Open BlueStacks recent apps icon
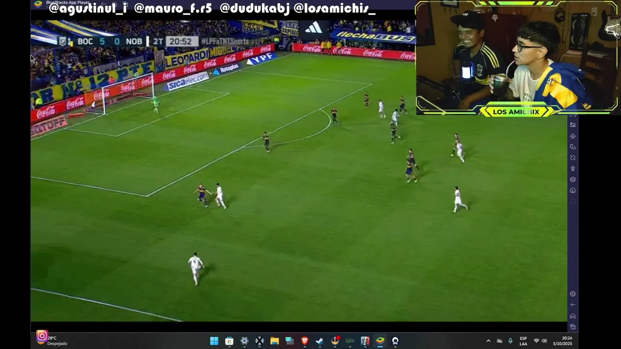The height and width of the screenshot is (349, 621). pos(572,327)
